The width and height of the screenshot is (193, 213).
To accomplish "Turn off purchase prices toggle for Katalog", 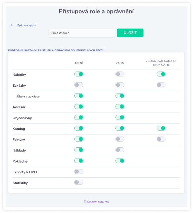I will click(x=161, y=128).
